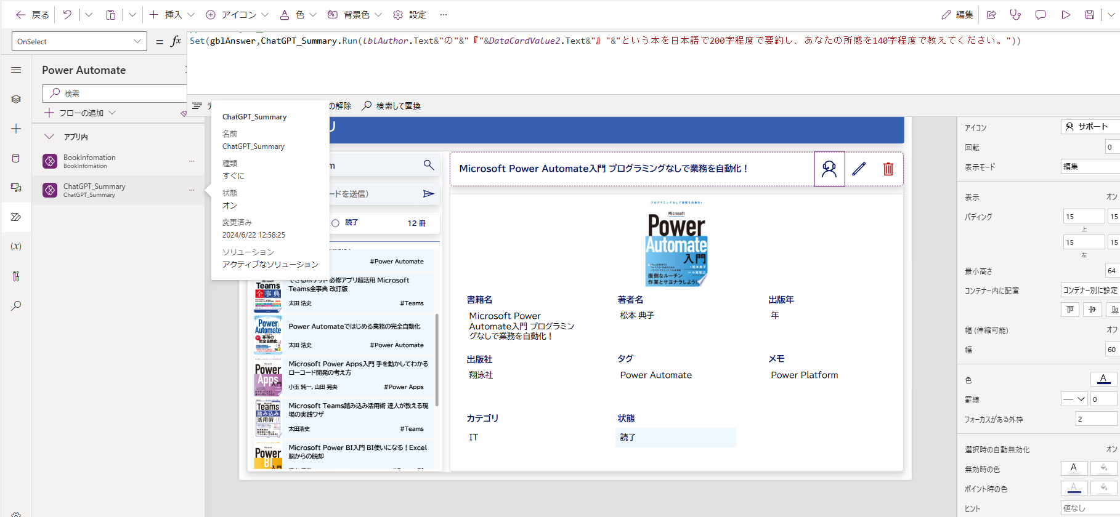Select the 読了 radio button
Screen dimensions: 1120x517
[336, 223]
